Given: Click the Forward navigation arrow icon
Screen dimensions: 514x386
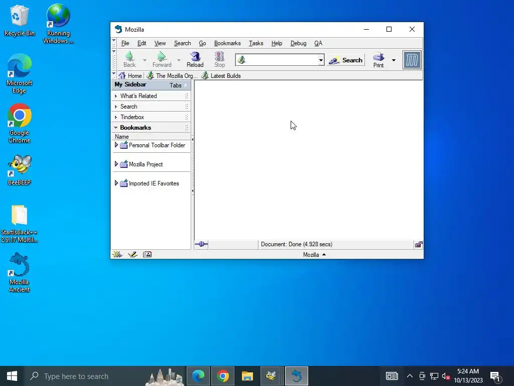Looking at the screenshot, I should (162, 56).
